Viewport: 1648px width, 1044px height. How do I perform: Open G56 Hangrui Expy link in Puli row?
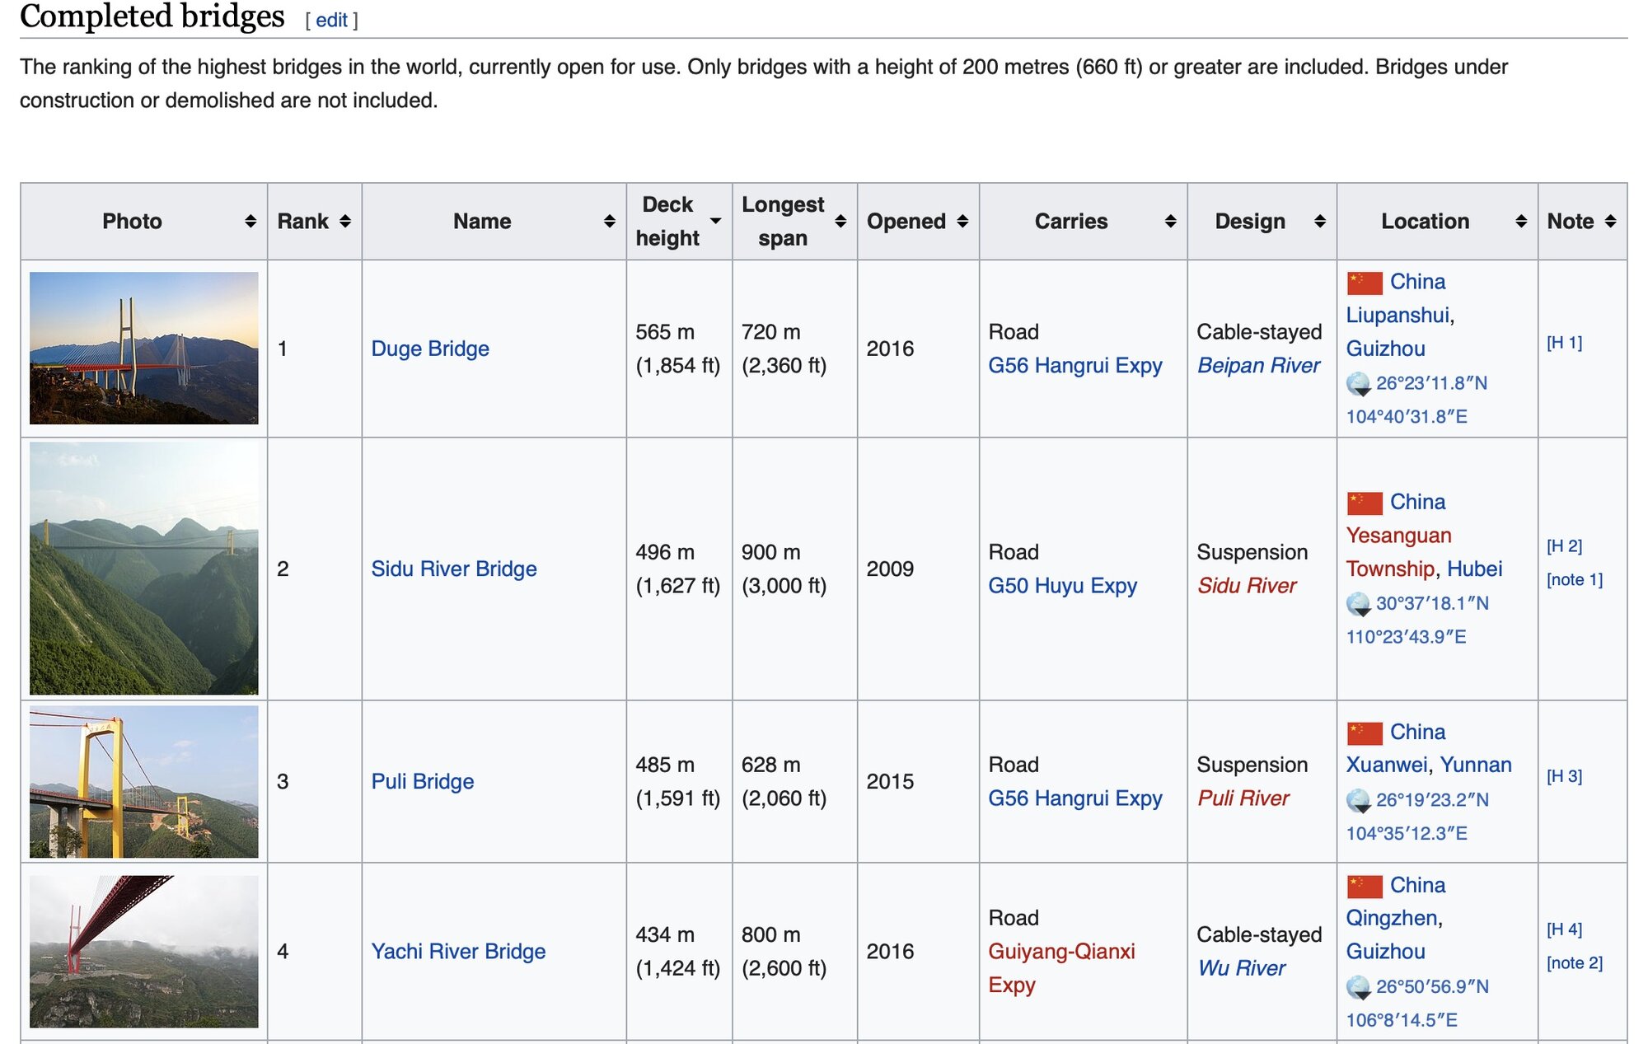point(1075,798)
